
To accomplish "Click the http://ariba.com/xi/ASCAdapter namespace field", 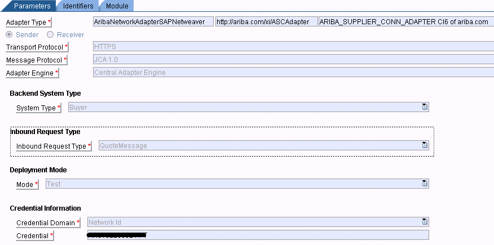I will (x=267, y=22).
